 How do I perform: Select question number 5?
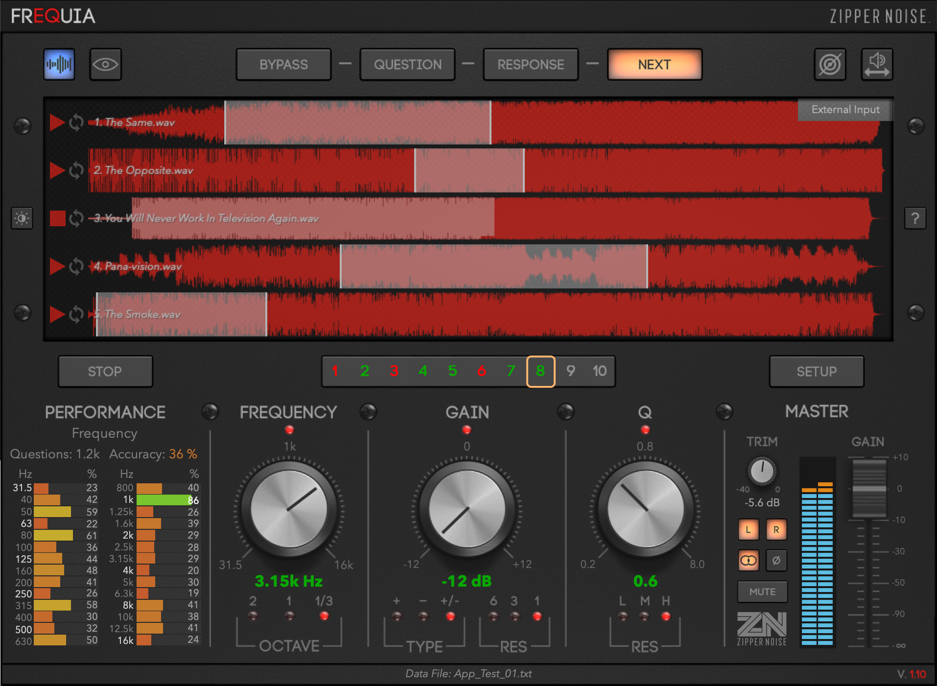pos(452,371)
